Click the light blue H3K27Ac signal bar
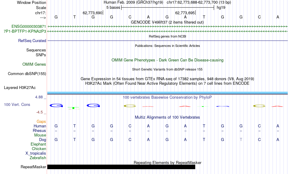This screenshot has width=288, height=174. tap(167, 93)
